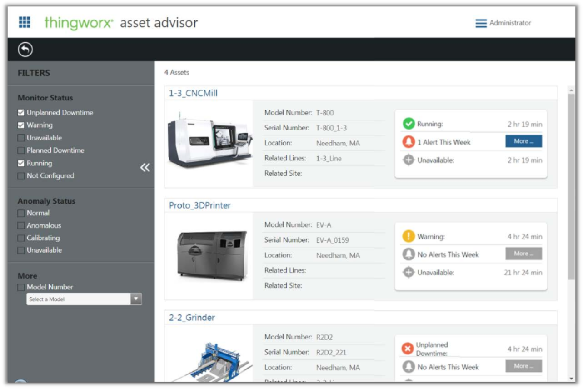The width and height of the screenshot is (583, 389).
Task: Open the Administrator hamburger menu
Action: pyautogui.click(x=481, y=23)
